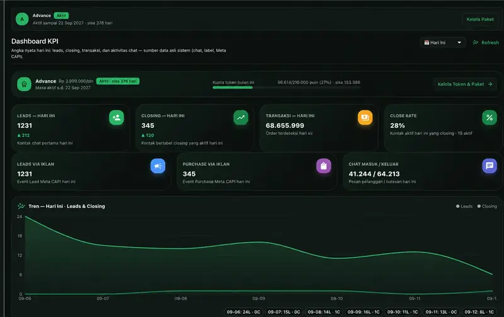Viewport: 504px width, 317px height.
Task: Click the arrow in Kelola Token & Paket
Action: pos(490,84)
